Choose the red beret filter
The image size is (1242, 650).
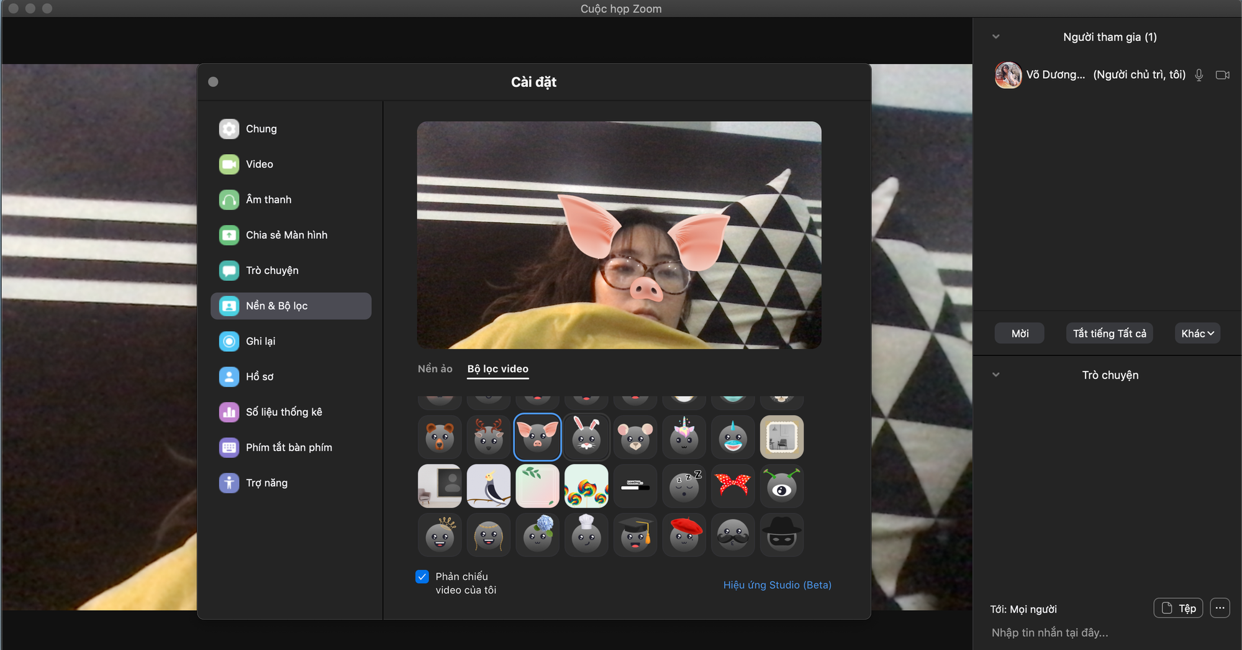point(684,535)
